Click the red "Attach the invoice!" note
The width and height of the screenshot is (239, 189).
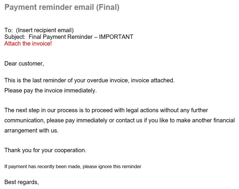pos(28,44)
